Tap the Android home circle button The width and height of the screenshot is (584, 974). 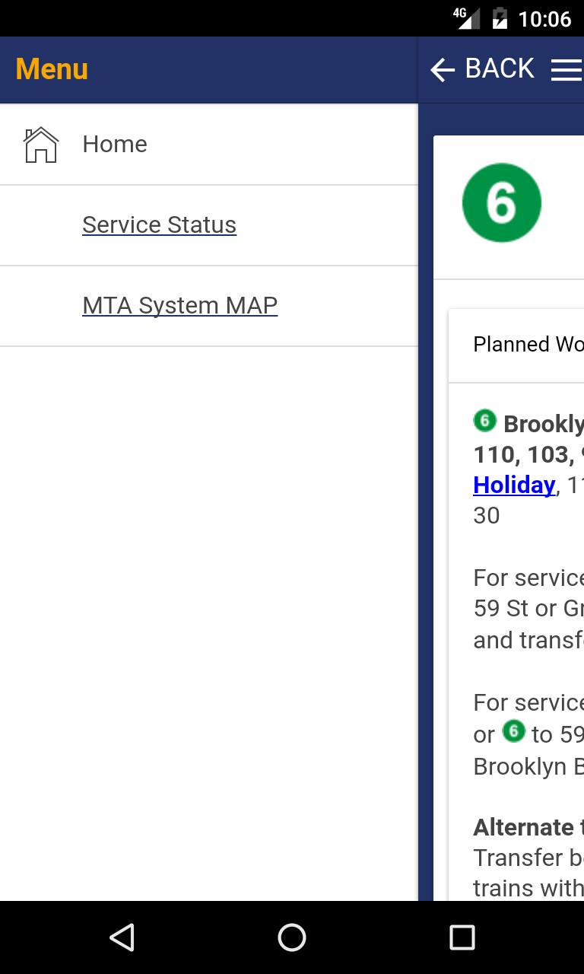292,937
